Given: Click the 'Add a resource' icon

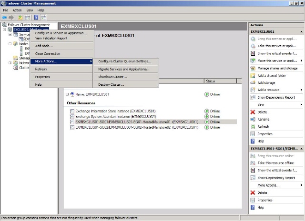Looking at the screenshot, I should pos(253,90).
